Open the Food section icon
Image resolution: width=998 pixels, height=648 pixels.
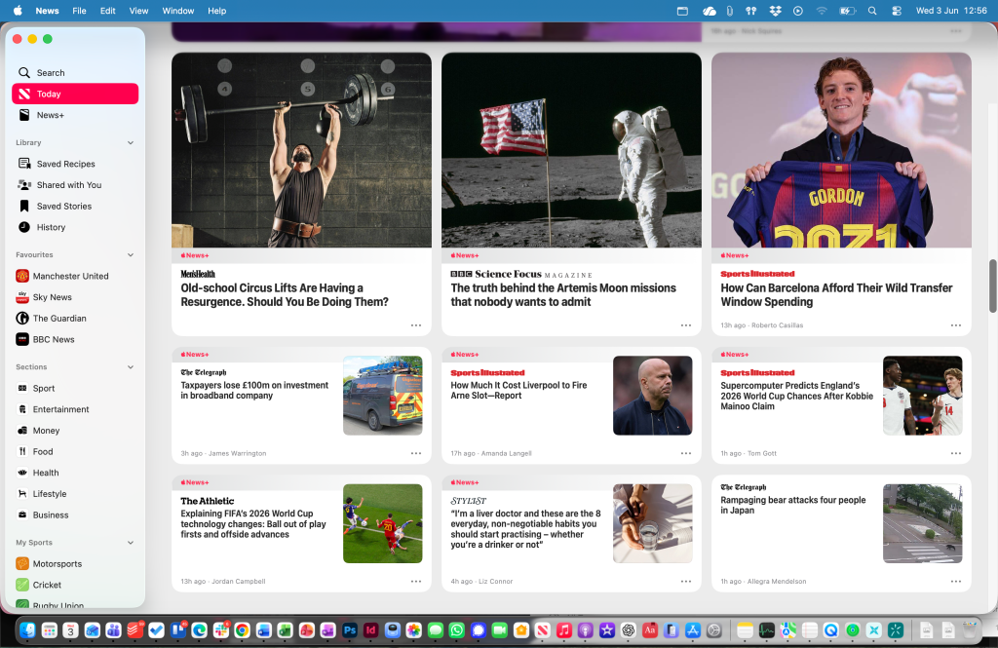pos(22,451)
